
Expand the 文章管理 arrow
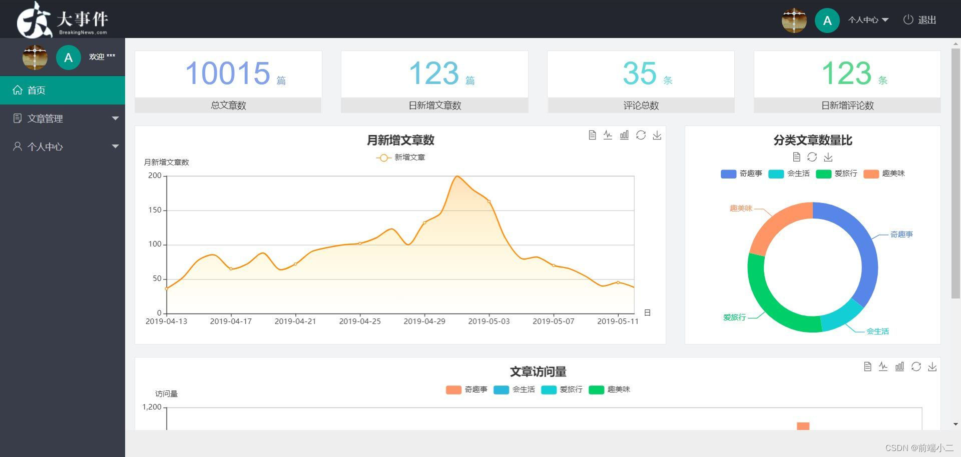[x=115, y=118]
